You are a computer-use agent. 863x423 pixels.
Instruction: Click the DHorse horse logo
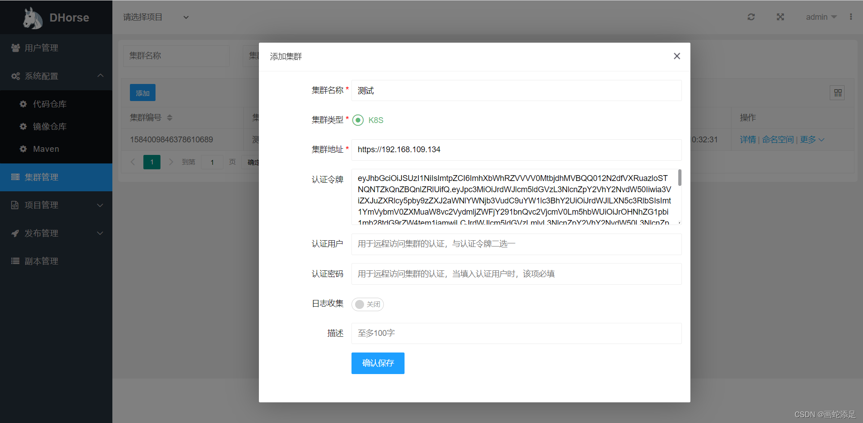[33, 18]
